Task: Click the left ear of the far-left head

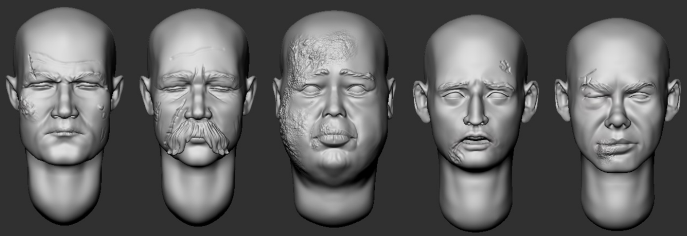Action: tap(13, 92)
